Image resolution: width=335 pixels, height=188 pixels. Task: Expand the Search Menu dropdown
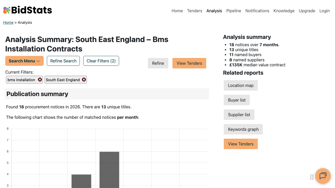tap(24, 61)
